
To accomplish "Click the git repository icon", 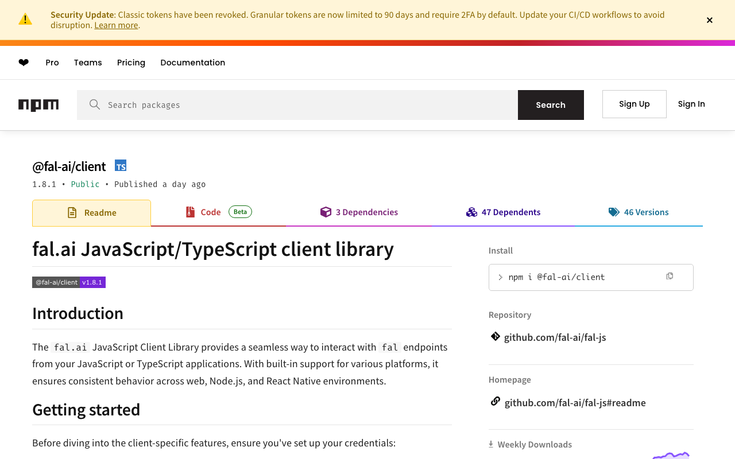I will pyautogui.click(x=495, y=337).
